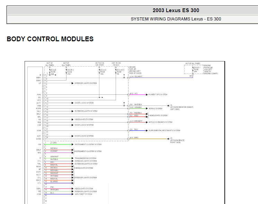The width and height of the screenshot is (258, 204).
Task: Click the 'HEAD' pin label
Action: [38, 167]
